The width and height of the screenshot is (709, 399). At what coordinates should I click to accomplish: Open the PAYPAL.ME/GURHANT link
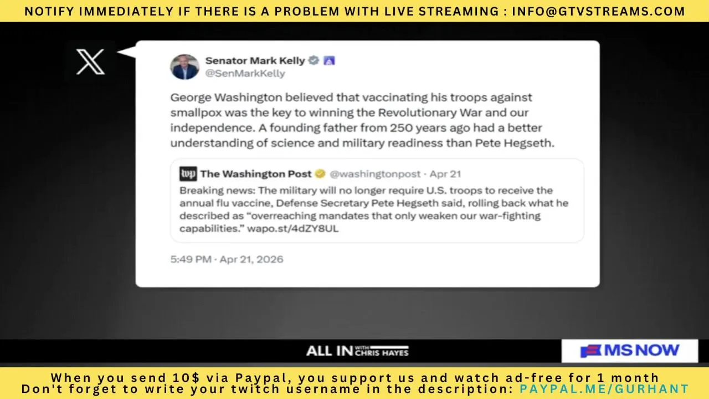pos(604,389)
